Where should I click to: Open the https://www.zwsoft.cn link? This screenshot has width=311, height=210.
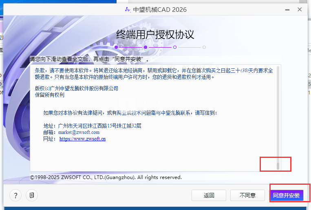pyautogui.click(x=82, y=139)
